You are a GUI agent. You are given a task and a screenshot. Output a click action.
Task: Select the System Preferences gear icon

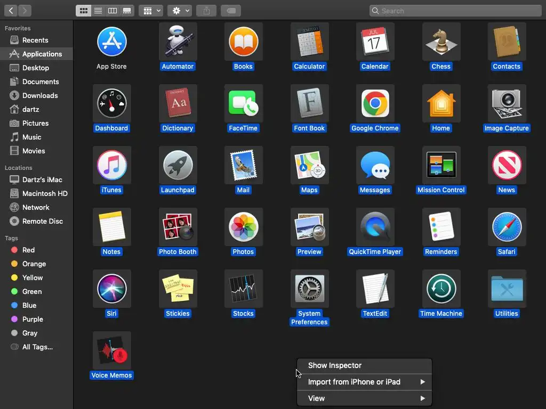pos(310,289)
